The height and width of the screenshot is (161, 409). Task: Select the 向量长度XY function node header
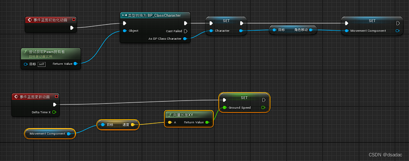[x=189, y=115]
